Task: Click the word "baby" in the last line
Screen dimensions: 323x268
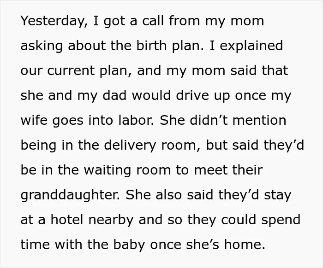Action: point(130,245)
